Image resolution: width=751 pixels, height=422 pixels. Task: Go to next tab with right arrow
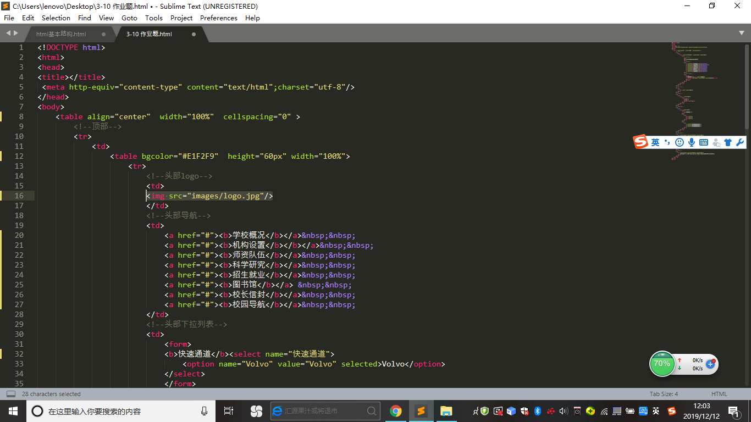16,33
